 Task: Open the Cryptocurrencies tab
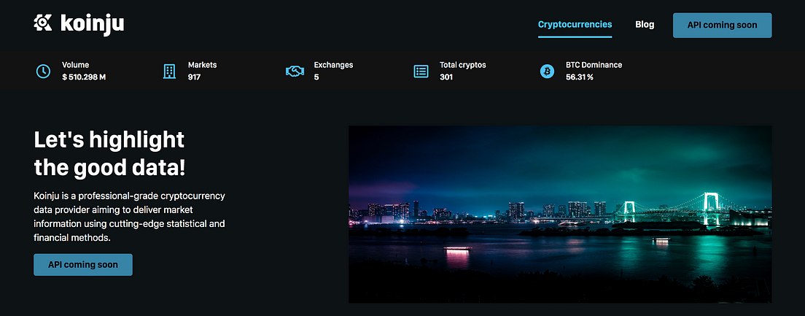pos(575,25)
